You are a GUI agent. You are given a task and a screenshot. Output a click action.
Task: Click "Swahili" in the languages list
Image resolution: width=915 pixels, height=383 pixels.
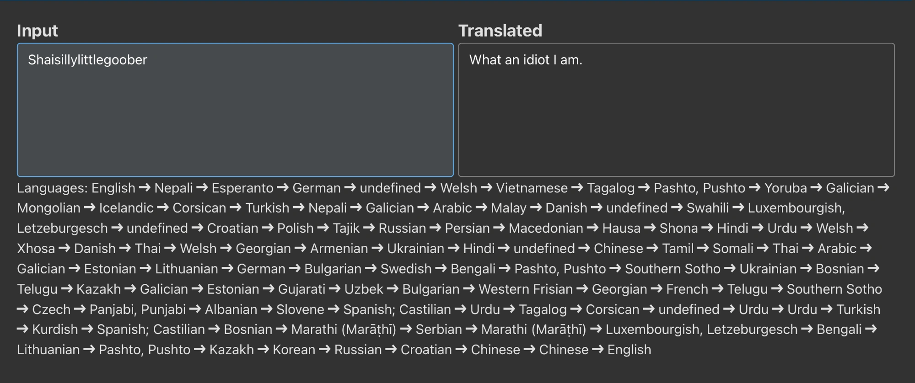point(707,208)
